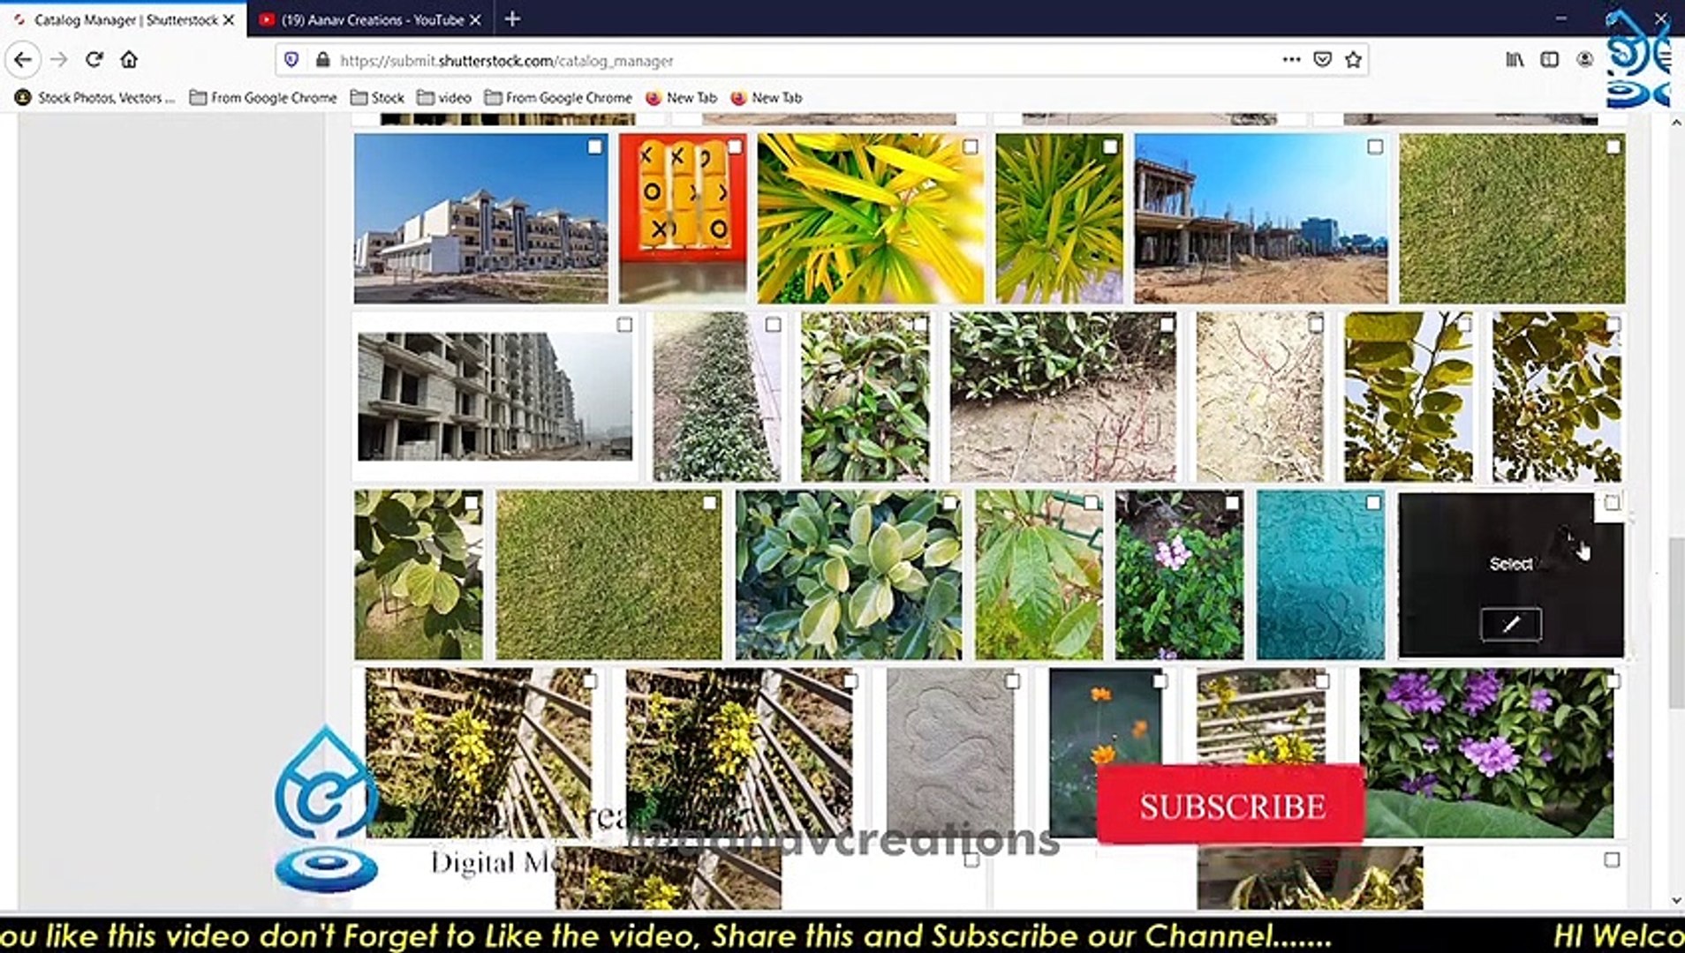
Task: Open the Stock Photos, Vectors bookmark
Action: pyautogui.click(x=95, y=98)
